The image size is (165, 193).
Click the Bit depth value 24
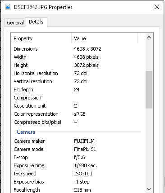77,89
